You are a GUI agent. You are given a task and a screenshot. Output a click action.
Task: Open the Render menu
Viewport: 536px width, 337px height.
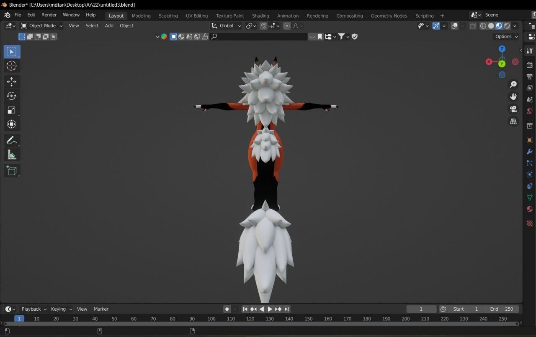click(x=49, y=15)
